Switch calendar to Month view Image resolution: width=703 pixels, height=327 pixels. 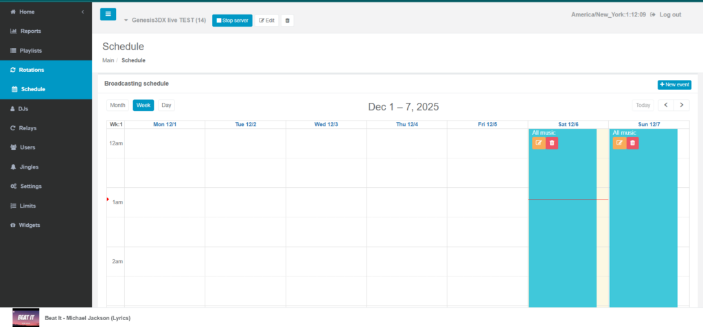coord(117,105)
